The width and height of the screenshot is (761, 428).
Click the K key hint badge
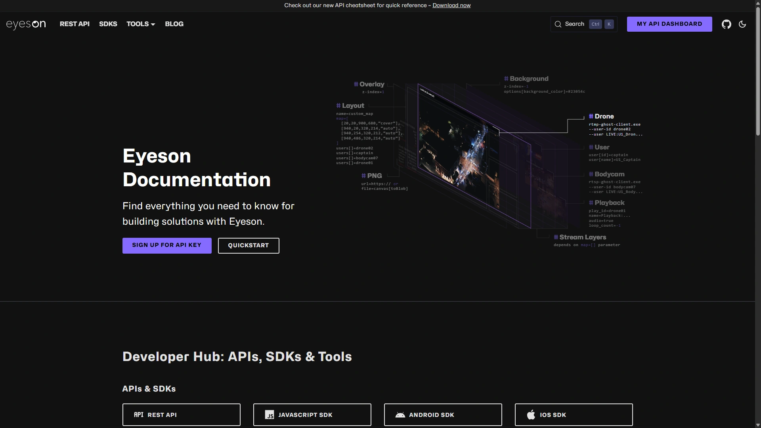609,24
